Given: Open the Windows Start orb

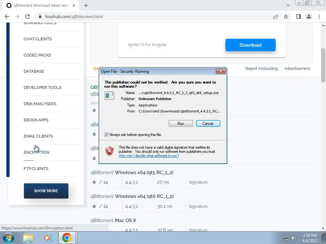Looking at the screenshot, I should click(8, 238).
